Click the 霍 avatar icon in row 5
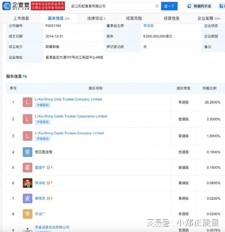Image resolution: width=225 pixels, height=232 pixels. [x=27, y=168]
